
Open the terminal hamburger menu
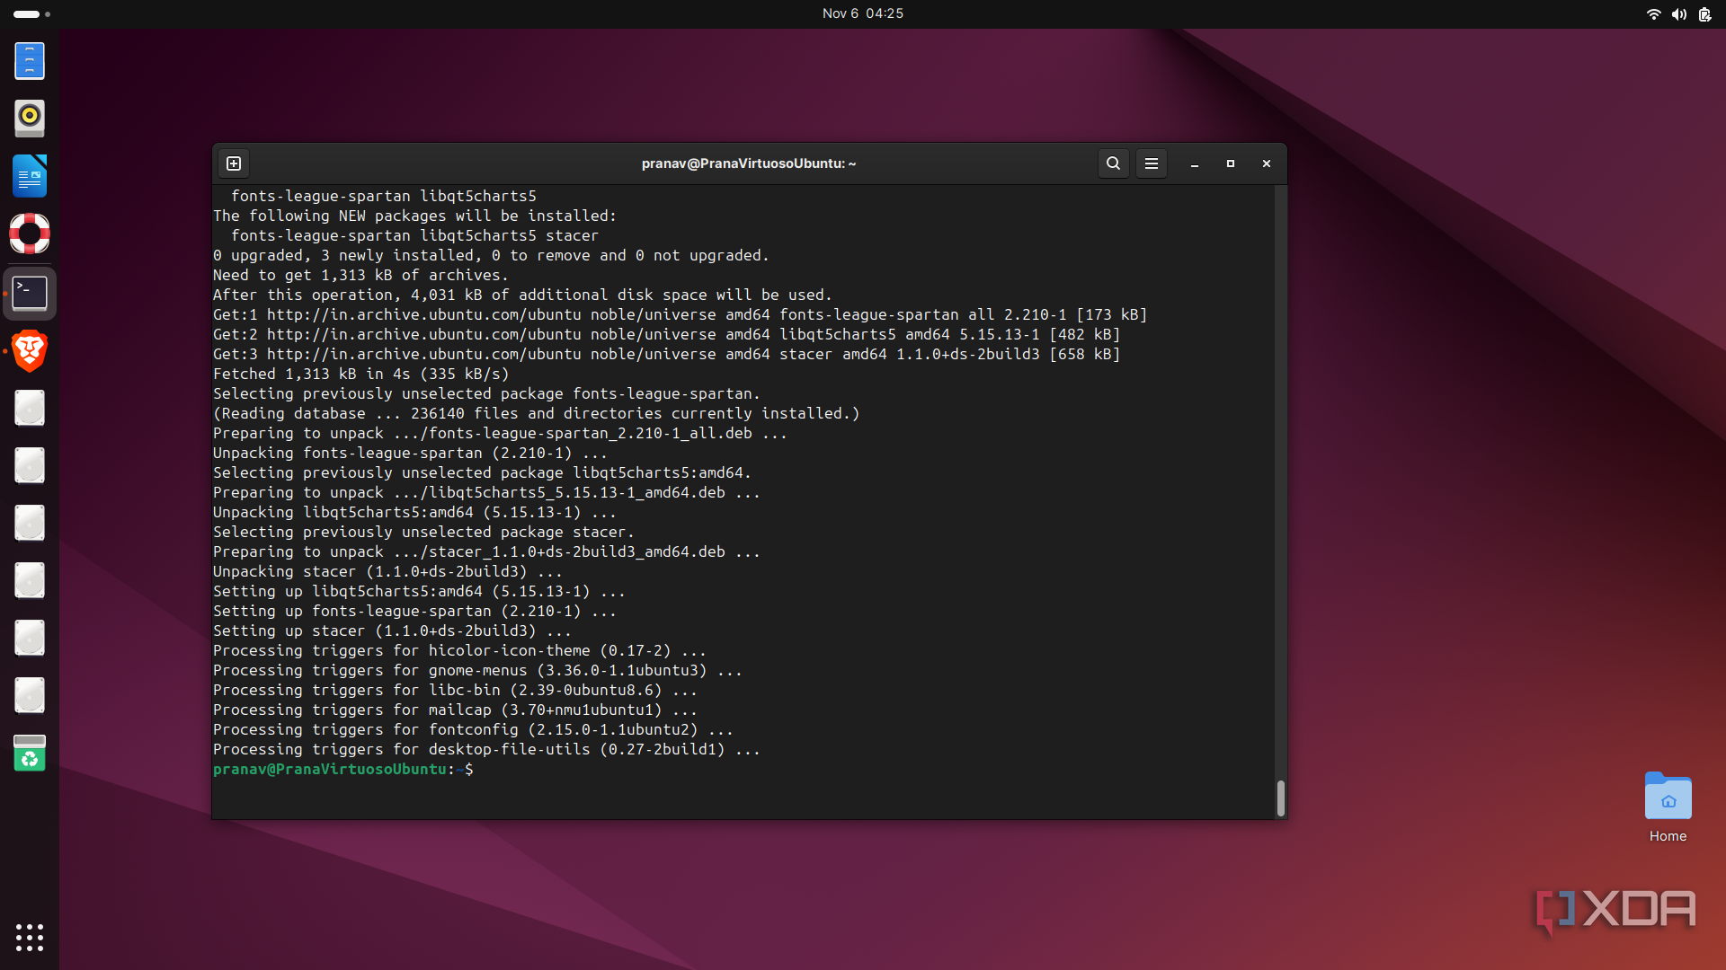coord(1151,163)
